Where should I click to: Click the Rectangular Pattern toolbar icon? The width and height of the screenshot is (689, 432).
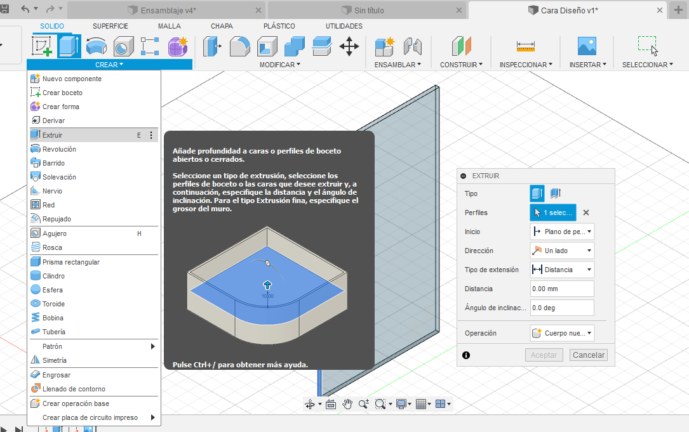click(x=150, y=46)
